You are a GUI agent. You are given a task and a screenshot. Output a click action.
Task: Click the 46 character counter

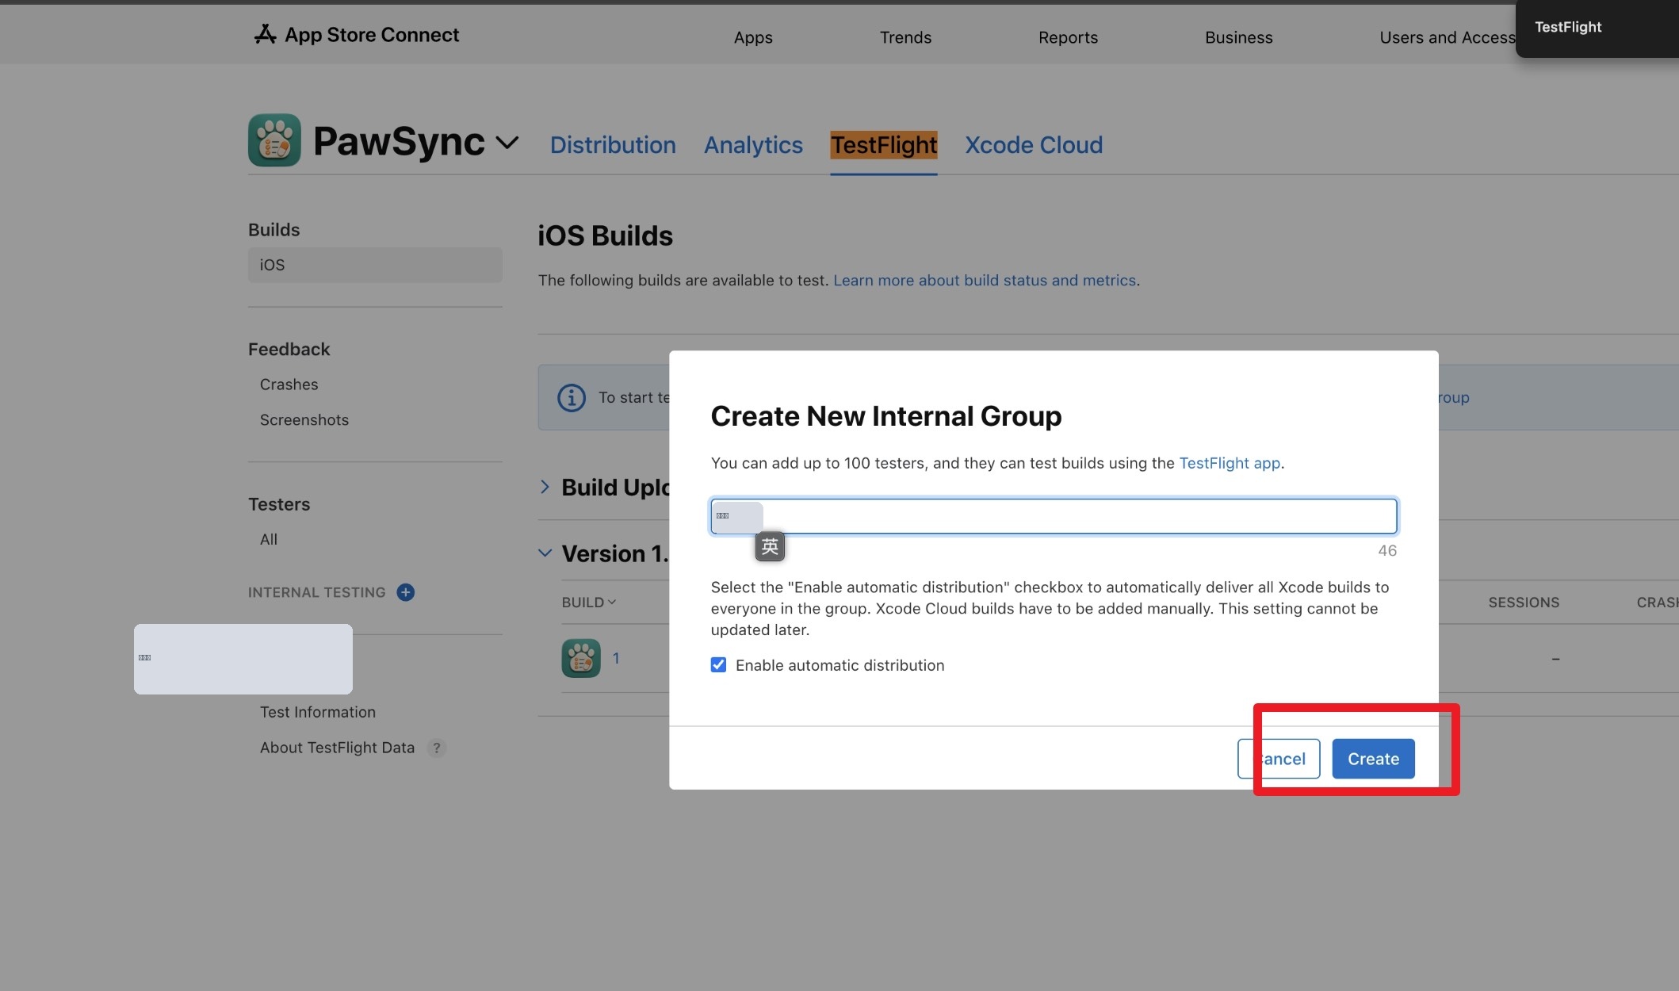1387,550
